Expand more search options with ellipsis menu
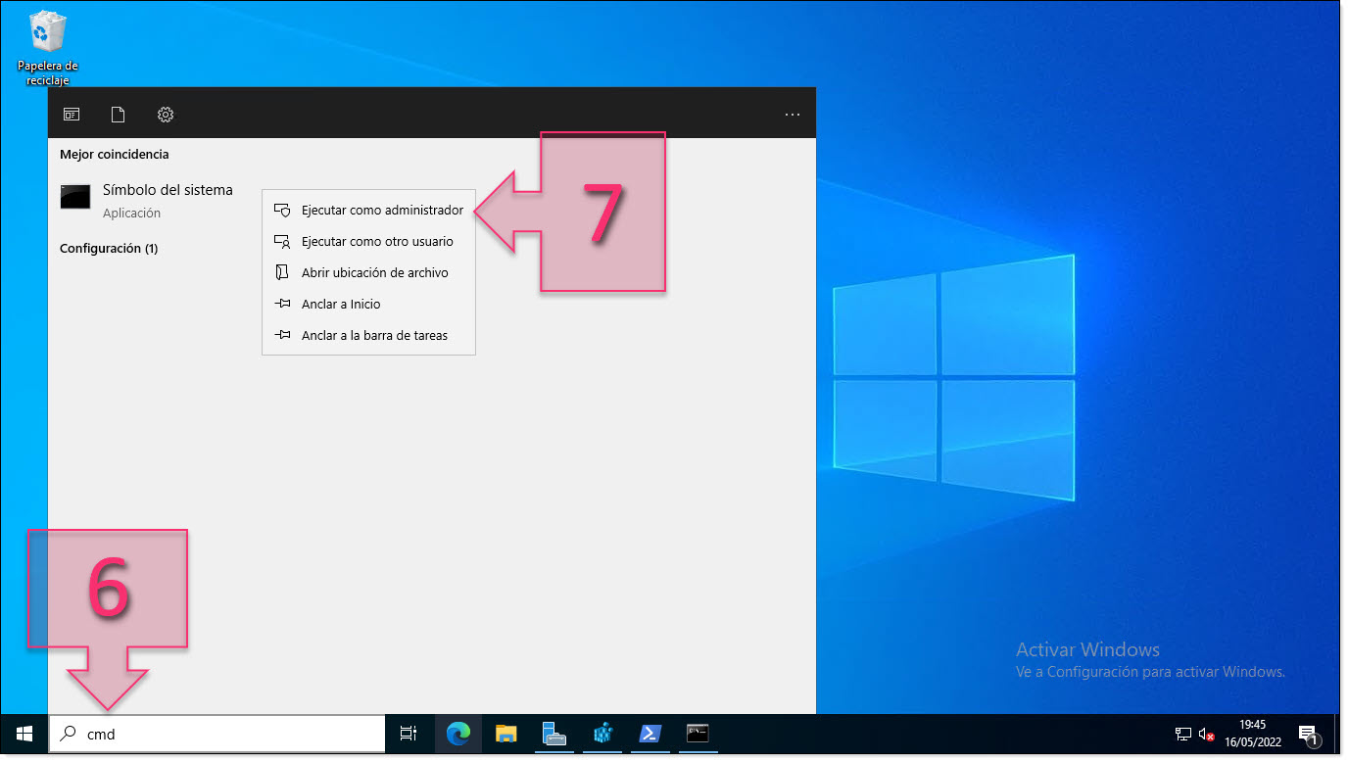The width and height of the screenshot is (1348, 762). coord(792,115)
